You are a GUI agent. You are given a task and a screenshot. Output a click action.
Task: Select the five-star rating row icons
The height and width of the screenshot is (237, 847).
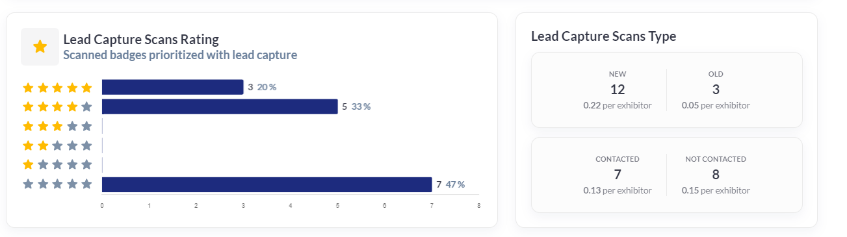pyautogui.click(x=57, y=87)
